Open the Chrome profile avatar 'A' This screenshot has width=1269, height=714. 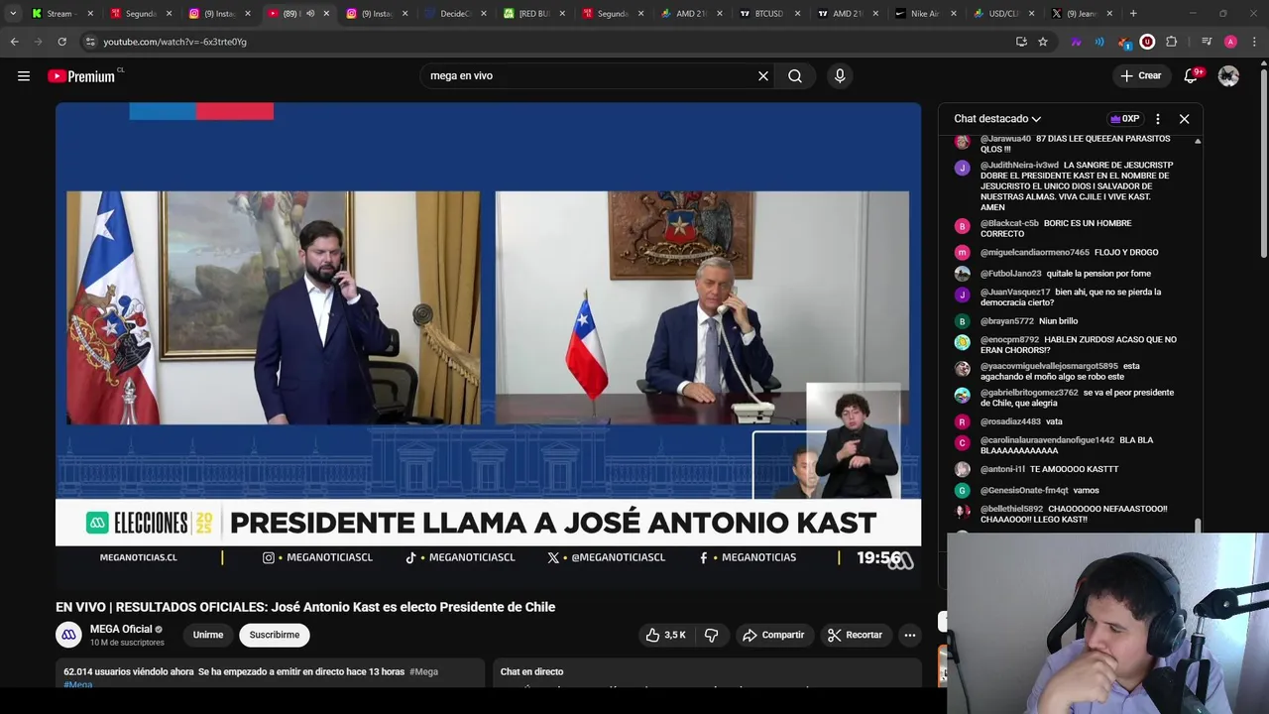click(x=1230, y=42)
